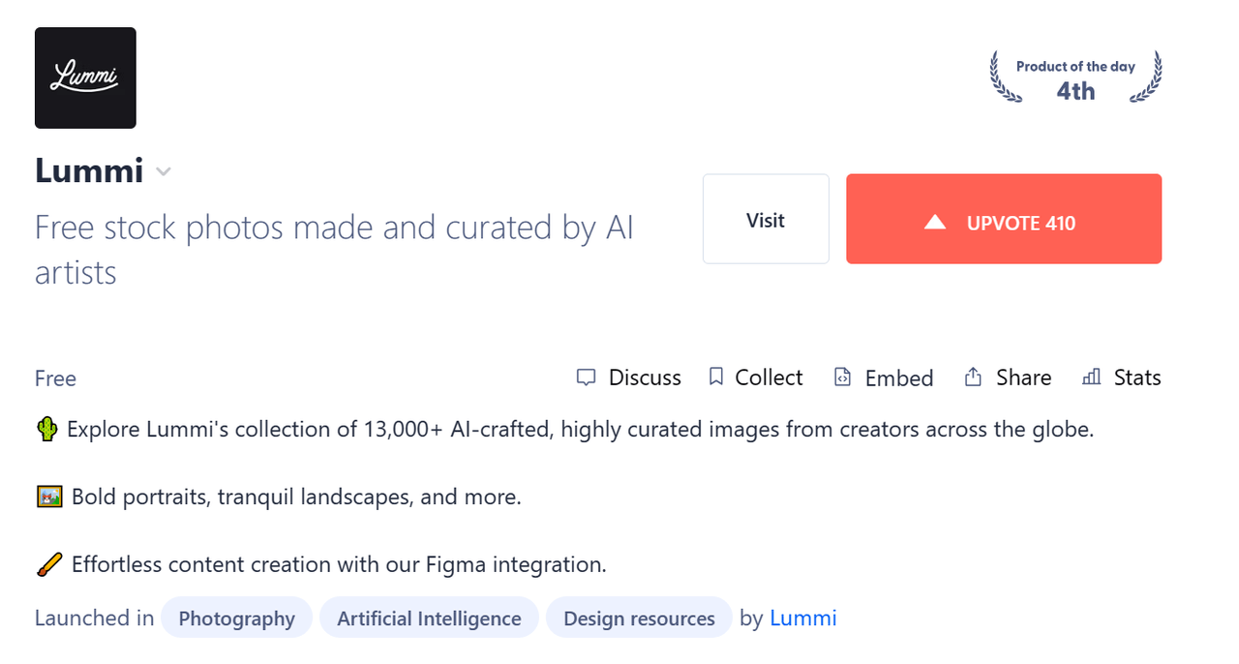
Task: Upvote Lummi with the UPVOTE 410 button
Action: (1004, 219)
